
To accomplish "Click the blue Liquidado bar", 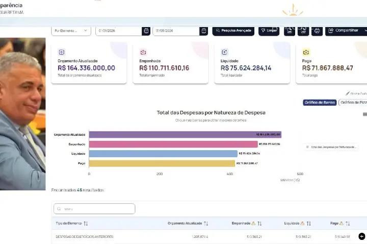I will tap(163, 154).
